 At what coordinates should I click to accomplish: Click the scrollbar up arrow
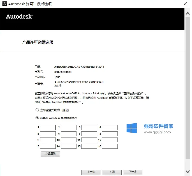pos(188,14)
